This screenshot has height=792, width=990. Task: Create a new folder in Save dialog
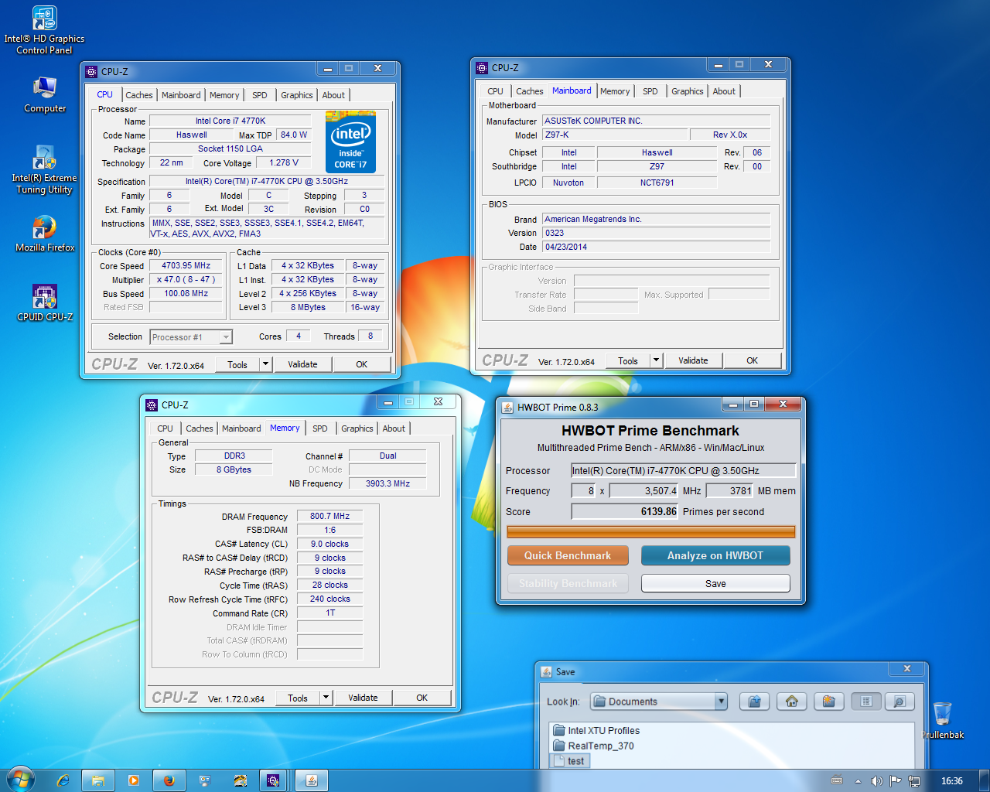pyautogui.click(x=828, y=702)
